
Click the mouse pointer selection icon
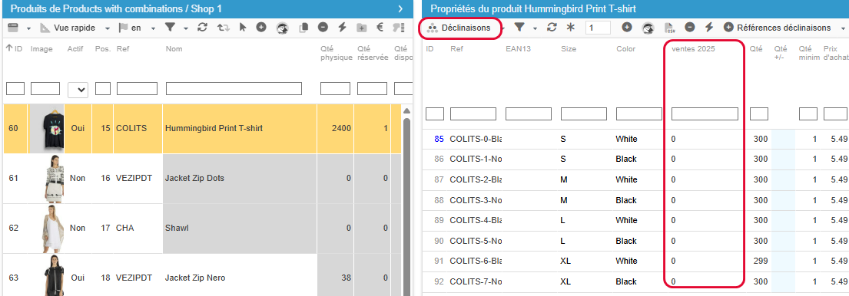point(243,28)
